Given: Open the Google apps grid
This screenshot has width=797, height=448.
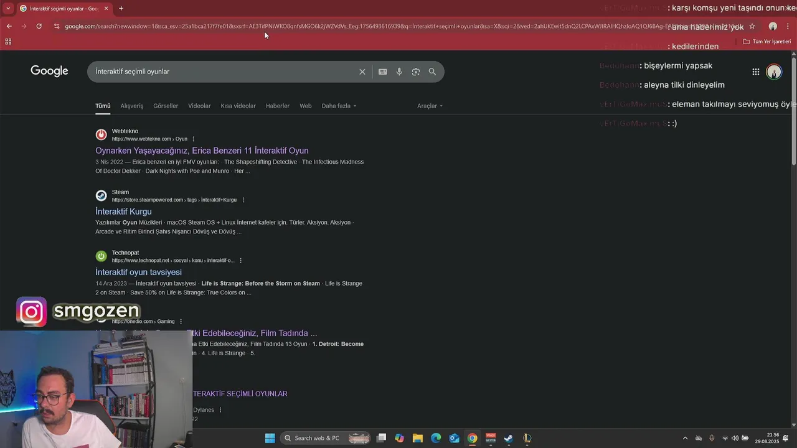Looking at the screenshot, I should click(756, 72).
